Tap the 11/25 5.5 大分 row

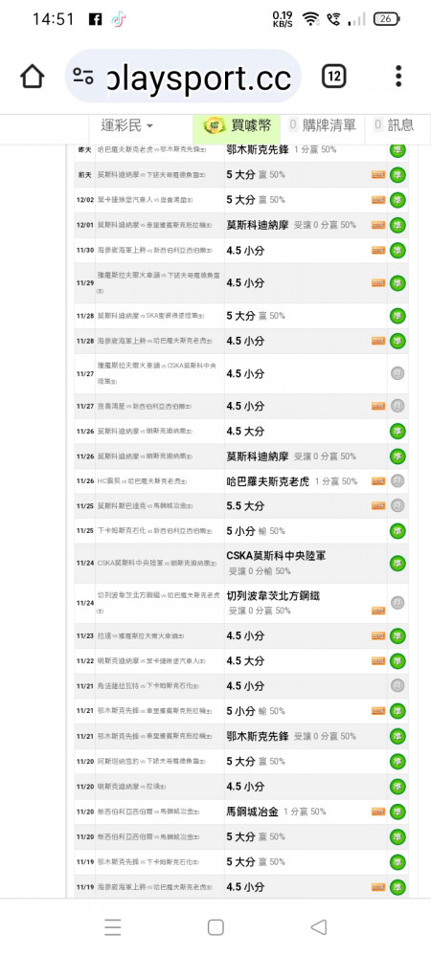point(241,506)
